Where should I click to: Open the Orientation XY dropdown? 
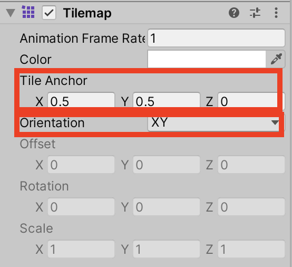pos(213,123)
